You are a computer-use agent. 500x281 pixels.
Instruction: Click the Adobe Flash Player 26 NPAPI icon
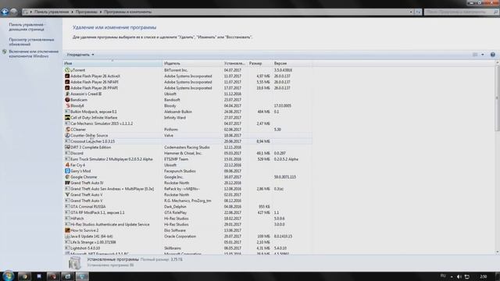(x=67, y=82)
